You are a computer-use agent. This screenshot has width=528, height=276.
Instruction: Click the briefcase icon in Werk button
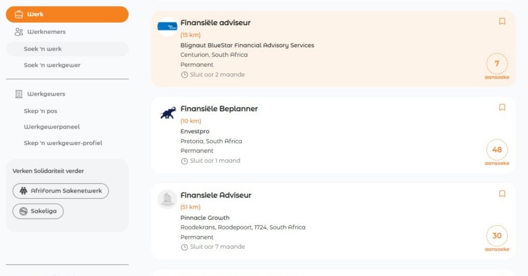[x=19, y=14]
